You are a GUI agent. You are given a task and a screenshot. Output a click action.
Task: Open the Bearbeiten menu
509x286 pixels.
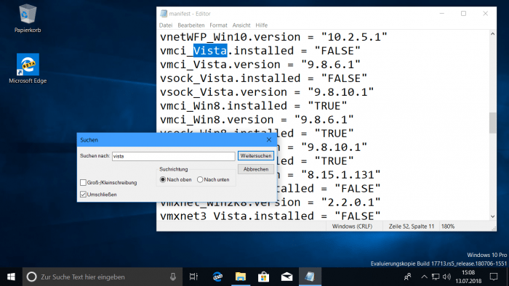click(x=191, y=25)
